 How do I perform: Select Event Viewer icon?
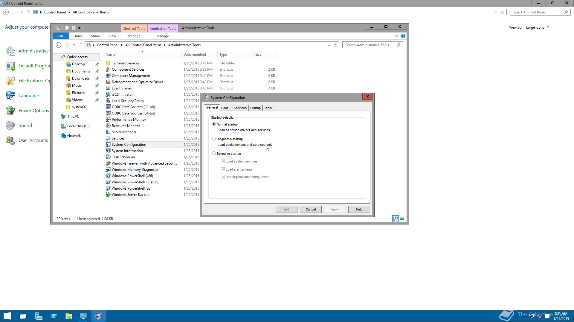click(108, 88)
